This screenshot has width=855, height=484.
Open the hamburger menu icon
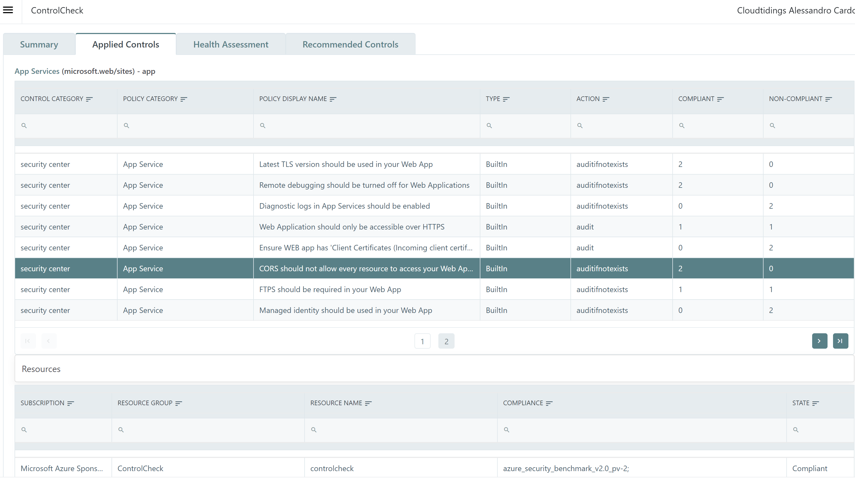[8, 10]
